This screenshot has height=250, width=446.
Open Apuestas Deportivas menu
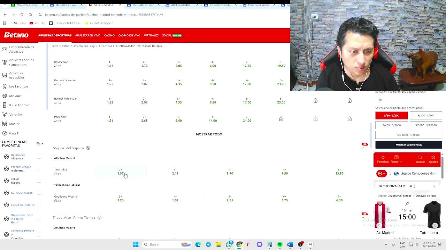tap(55, 35)
